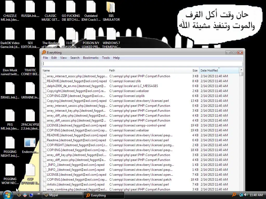The width and height of the screenshot is (266, 199).
Task: Open the File menu in Everything
Action: click(45, 58)
